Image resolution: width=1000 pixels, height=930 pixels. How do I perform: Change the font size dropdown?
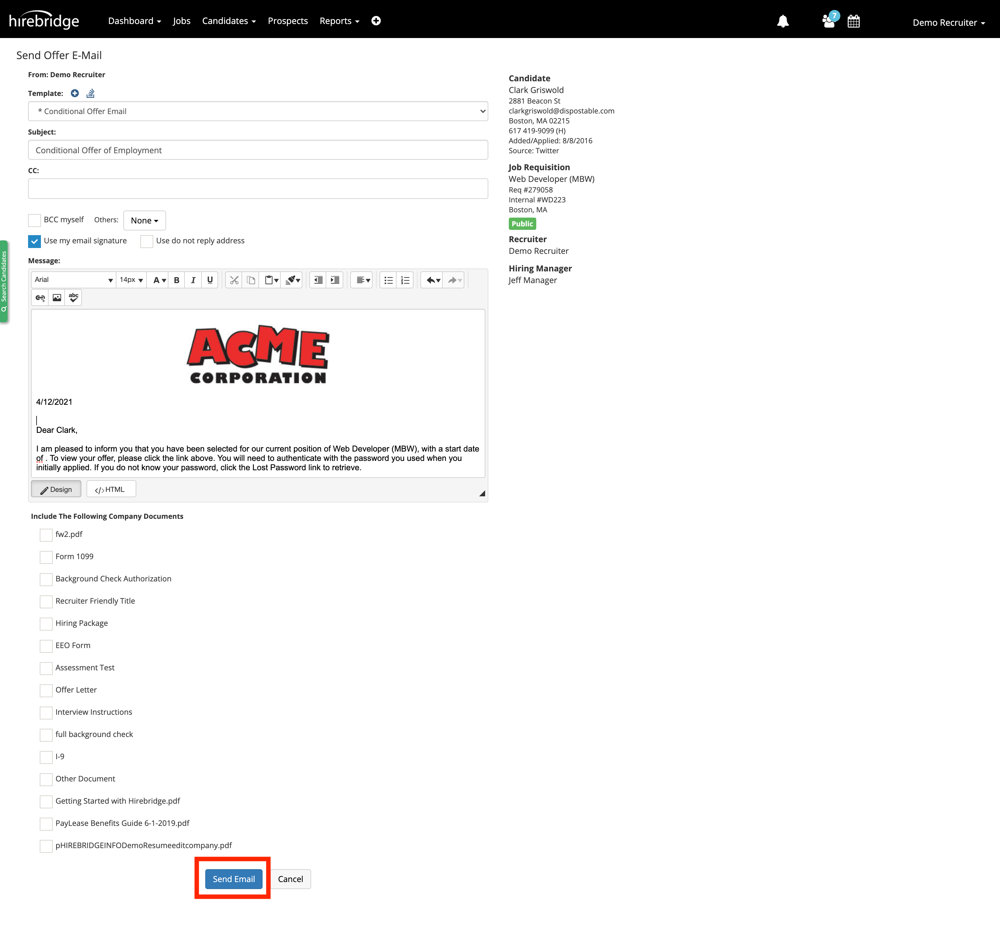[x=131, y=280]
